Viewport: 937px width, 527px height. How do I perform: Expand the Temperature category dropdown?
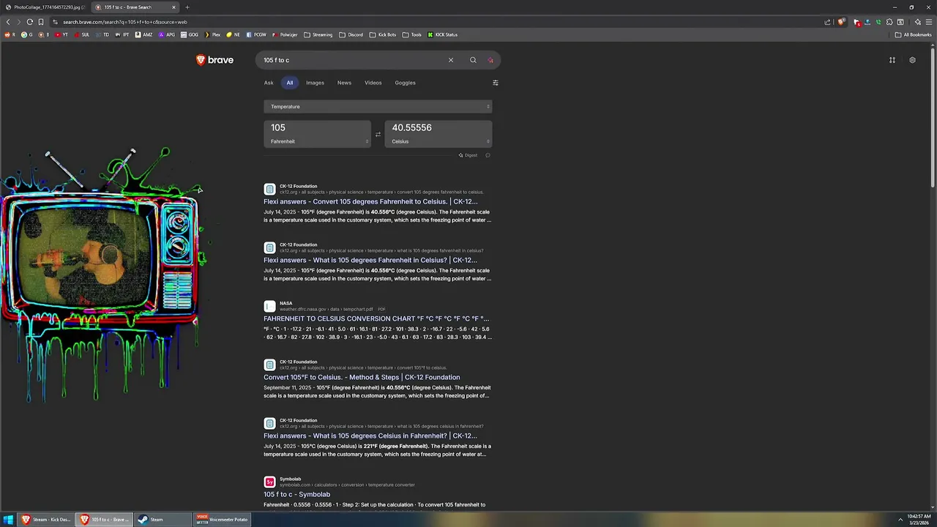378,107
